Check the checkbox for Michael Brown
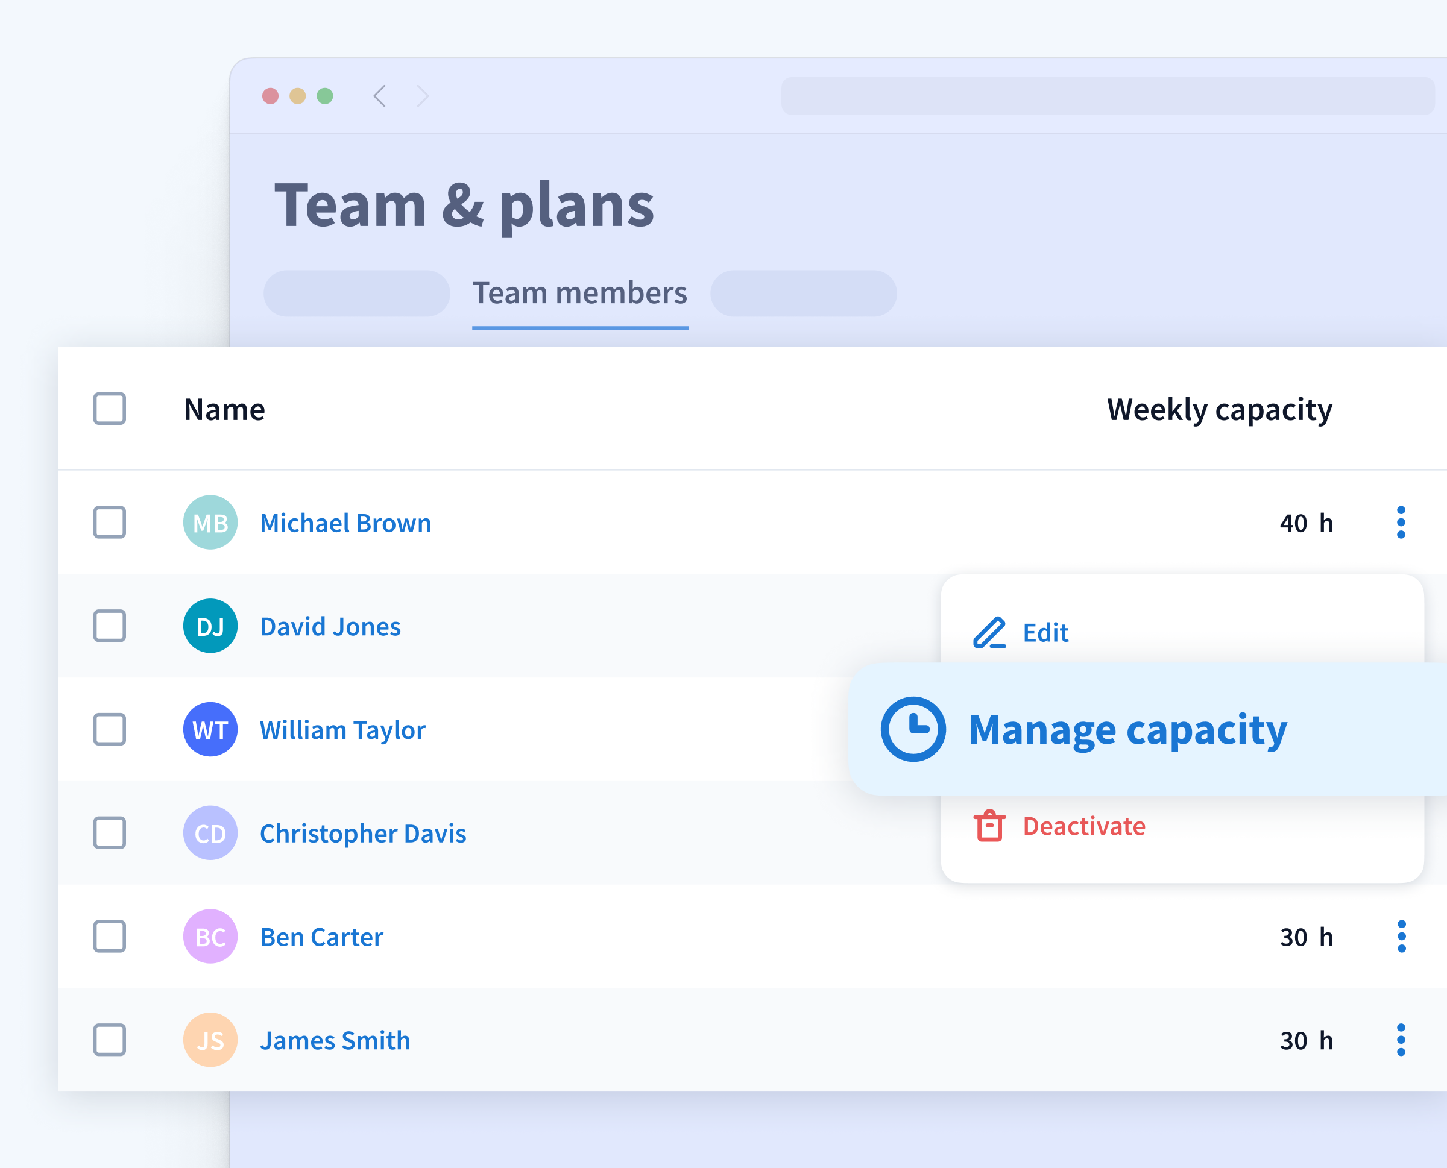The height and width of the screenshot is (1168, 1447). click(x=110, y=523)
